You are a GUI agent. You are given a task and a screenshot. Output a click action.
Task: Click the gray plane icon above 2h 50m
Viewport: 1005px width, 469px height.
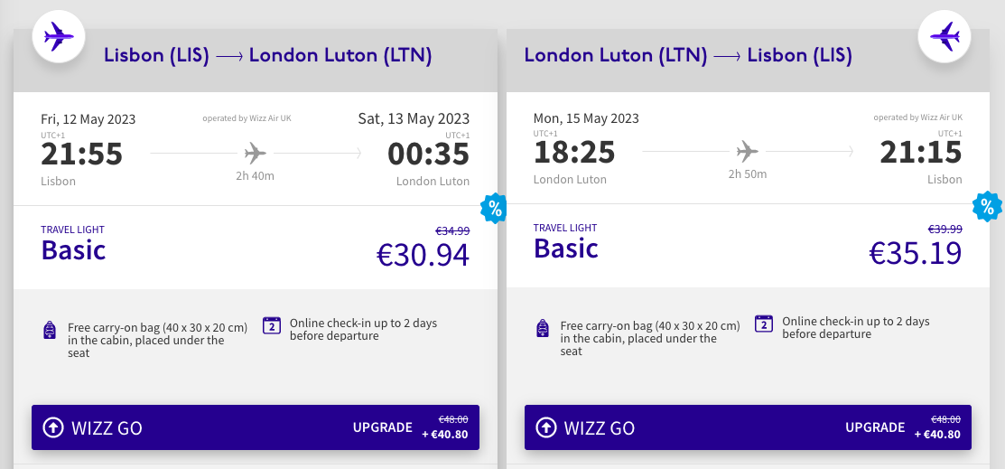[748, 152]
